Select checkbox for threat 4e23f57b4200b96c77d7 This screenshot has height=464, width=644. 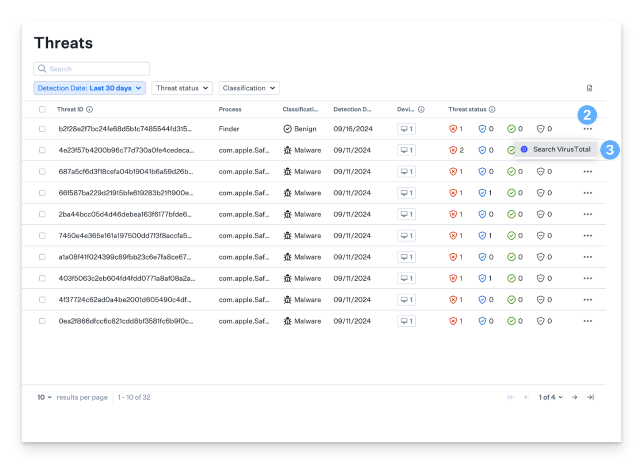coord(42,150)
